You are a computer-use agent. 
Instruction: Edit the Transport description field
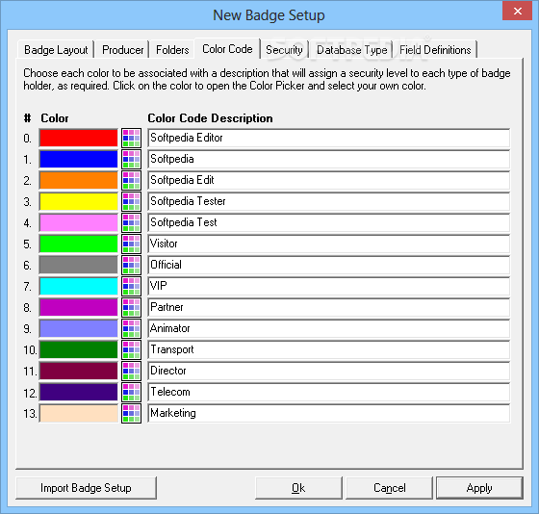pos(328,349)
